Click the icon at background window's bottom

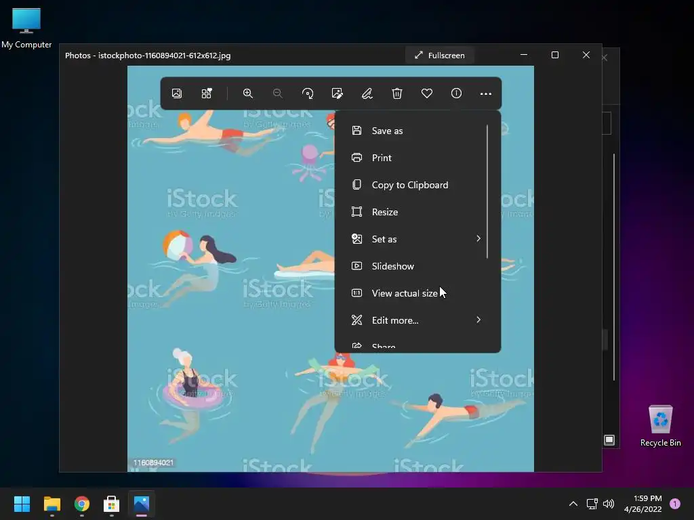point(609,440)
